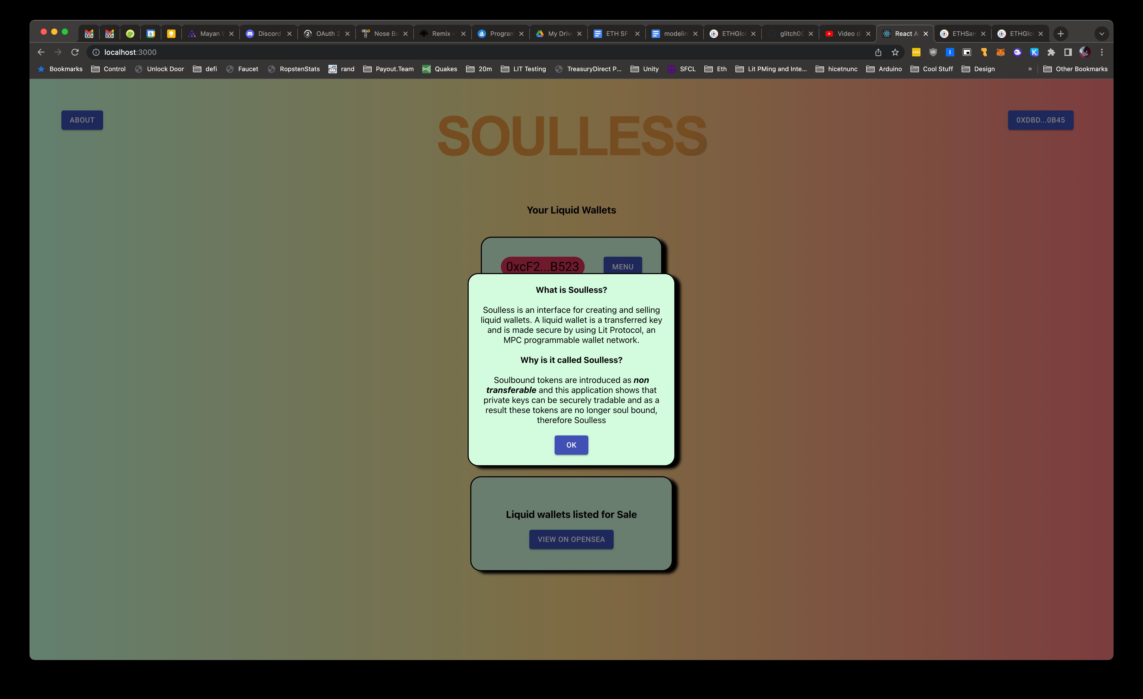Switch to the second pinned Gmail tab
This screenshot has height=699, width=1143.
109,33
